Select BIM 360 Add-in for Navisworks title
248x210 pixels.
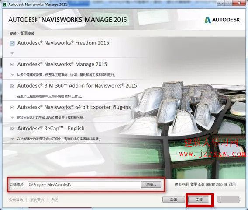[x=77, y=86]
